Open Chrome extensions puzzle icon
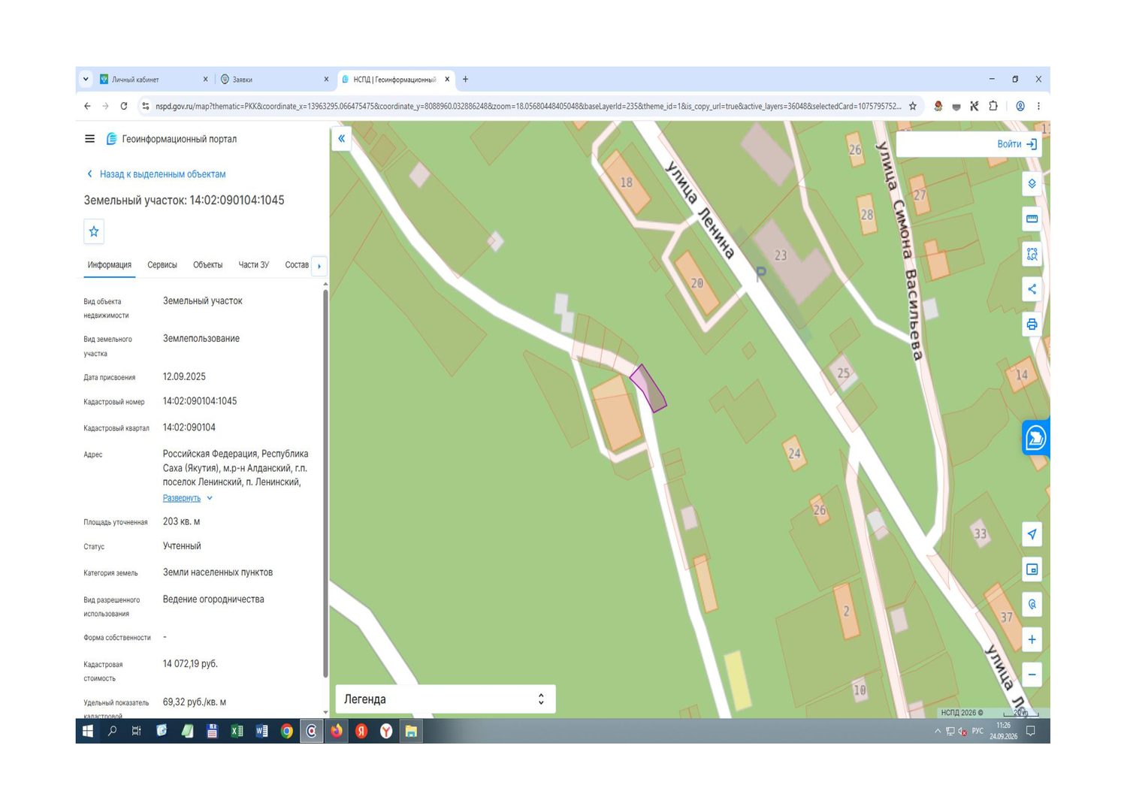 pos(993,106)
